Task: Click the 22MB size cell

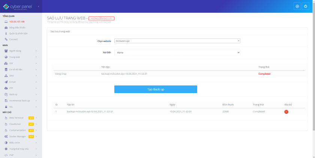Action: pyautogui.click(x=225, y=111)
